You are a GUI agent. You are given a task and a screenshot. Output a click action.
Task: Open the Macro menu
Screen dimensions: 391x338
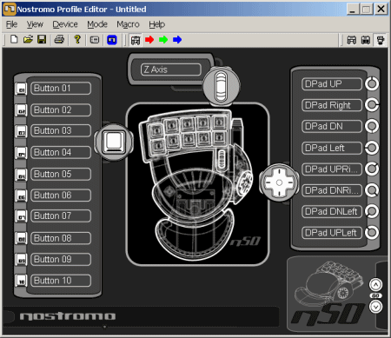128,24
